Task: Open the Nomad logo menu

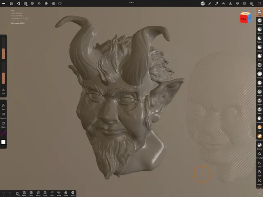Action: (x=3, y=3)
